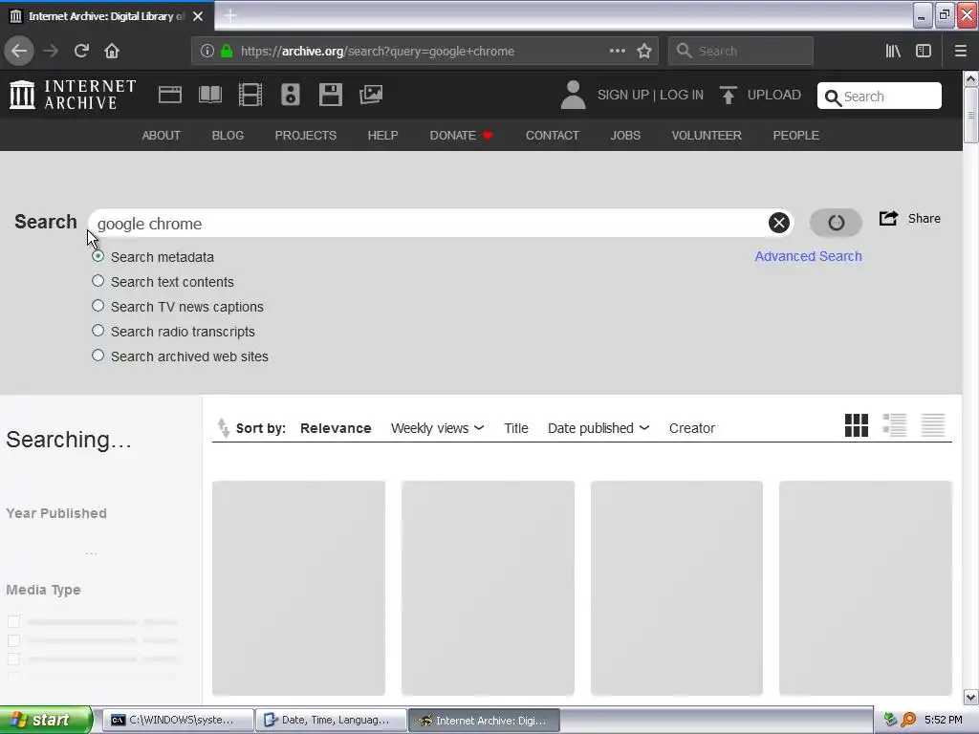
Task: Select Search archived web sites option
Action: coord(98,356)
